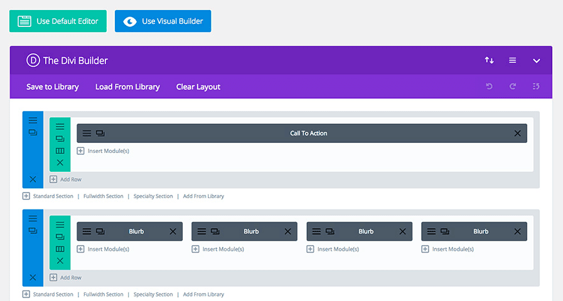Click Save to Library

(53, 87)
